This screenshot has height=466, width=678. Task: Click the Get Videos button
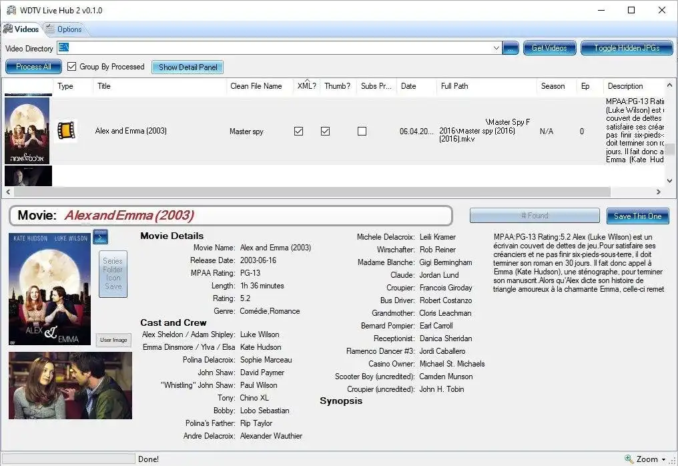549,48
